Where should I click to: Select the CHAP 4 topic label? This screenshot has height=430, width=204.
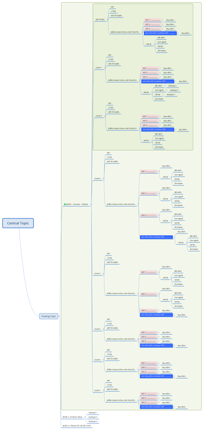(97, 273)
